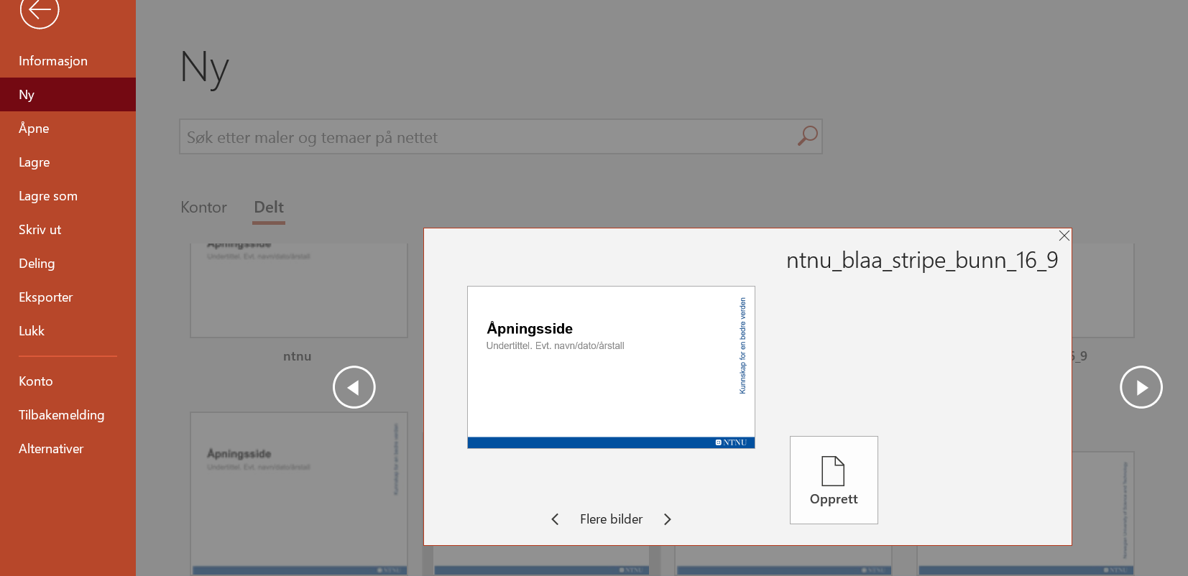Open Informasjon in the sidebar
This screenshot has width=1188, height=576.
[68, 61]
